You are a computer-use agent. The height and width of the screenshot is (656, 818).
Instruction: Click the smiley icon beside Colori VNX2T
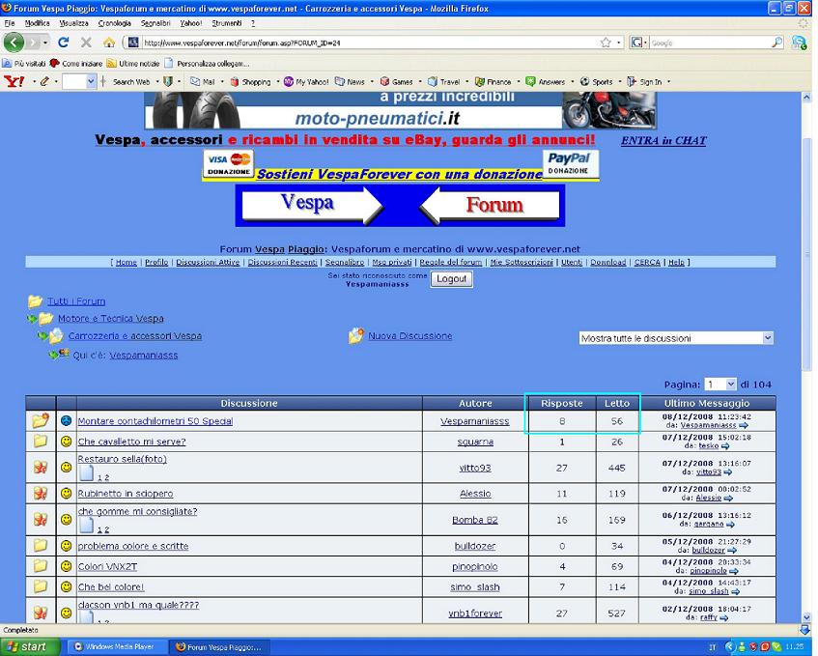66,566
